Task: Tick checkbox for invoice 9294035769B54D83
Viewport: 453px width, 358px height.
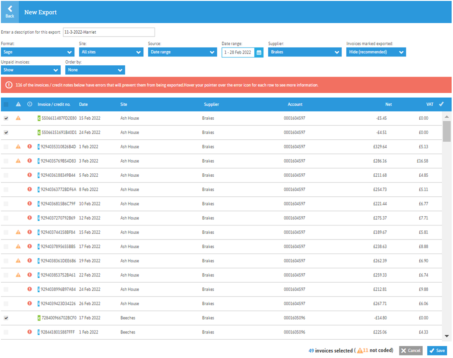Action: 6,161
